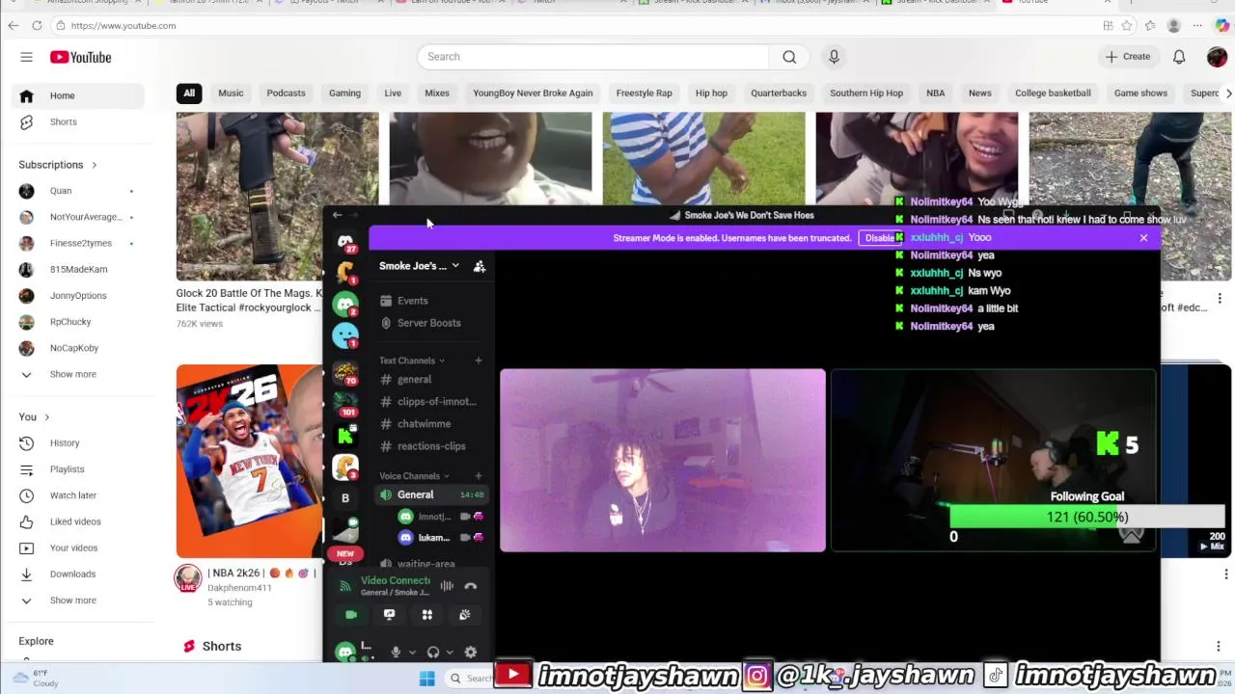This screenshot has width=1235, height=694.
Task: Open Liked videos in the sidebar
Action: (75, 521)
